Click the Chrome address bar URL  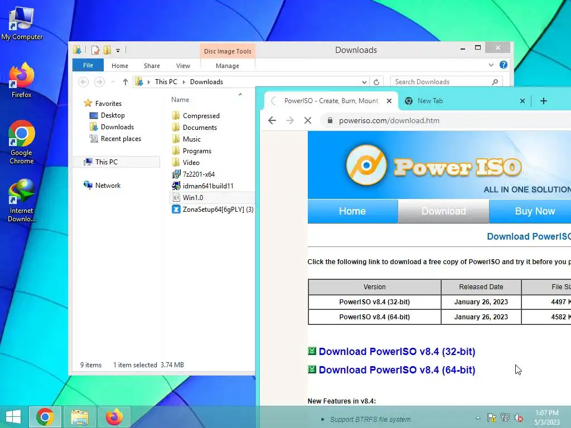389,120
